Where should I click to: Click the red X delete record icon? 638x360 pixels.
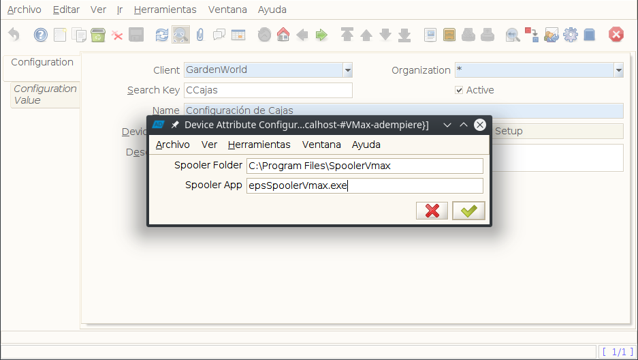pyautogui.click(x=117, y=36)
